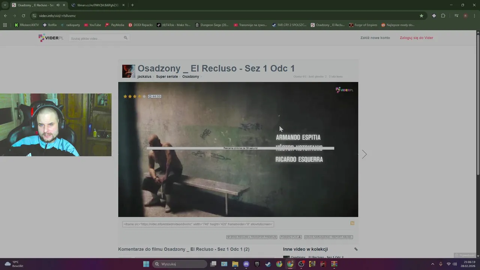Open the site information icon in the address bar
480x270 pixels.
pos(34,16)
